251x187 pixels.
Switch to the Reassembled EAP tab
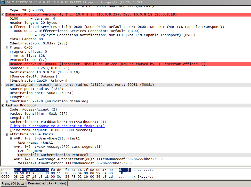pyautogui.click(x=47, y=183)
